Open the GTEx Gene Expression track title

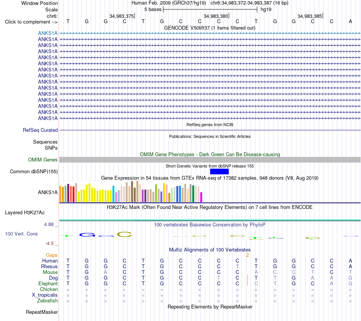coord(210,178)
